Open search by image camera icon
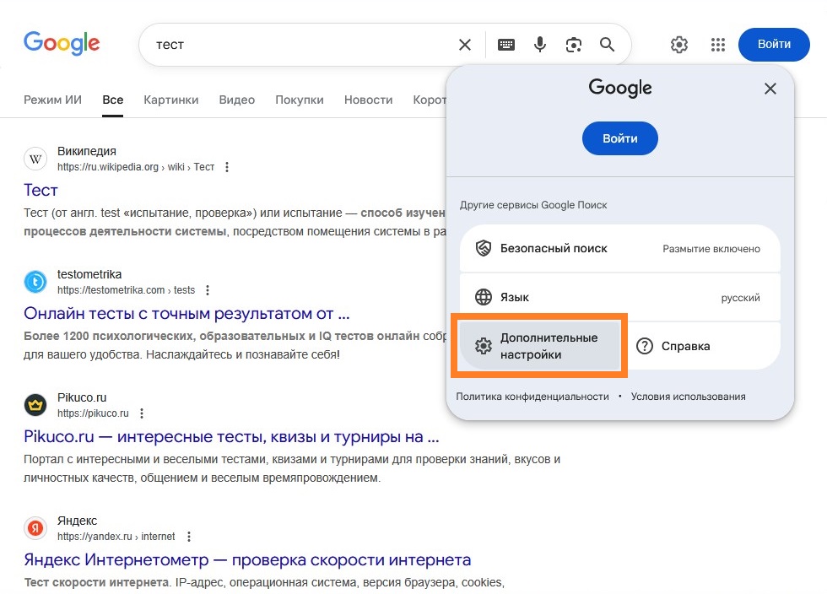Image resolution: width=827 pixels, height=594 pixels. (x=574, y=45)
